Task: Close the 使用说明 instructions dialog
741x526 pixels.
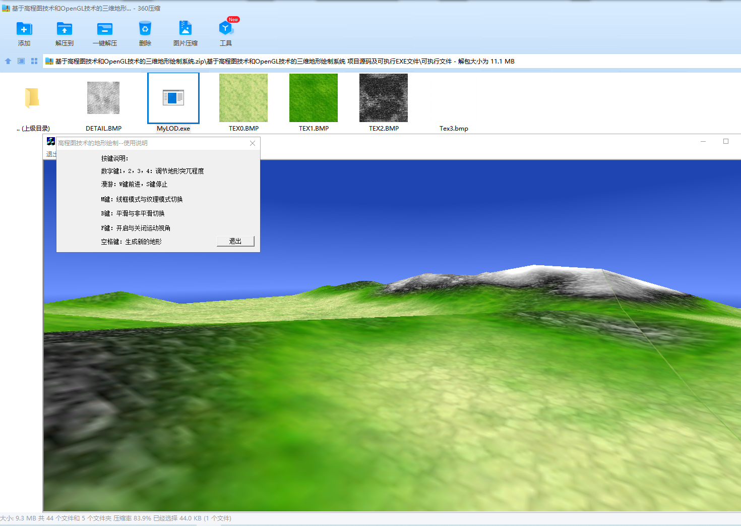Action: click(x=253, y=143)
